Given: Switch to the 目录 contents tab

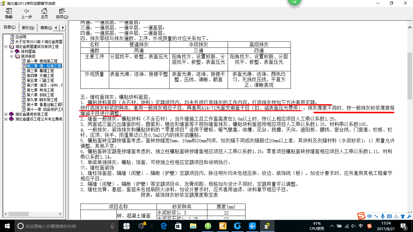Looking at the screenshot, I should point(10,27).
